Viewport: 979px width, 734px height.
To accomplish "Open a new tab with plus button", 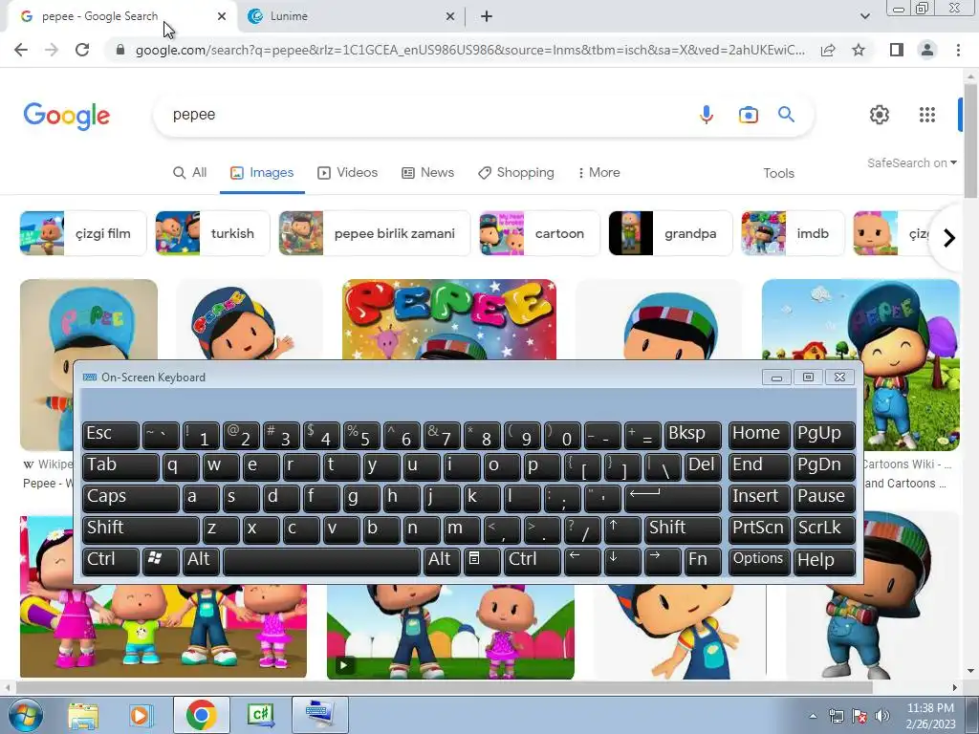I will click(x=487, y=17).
